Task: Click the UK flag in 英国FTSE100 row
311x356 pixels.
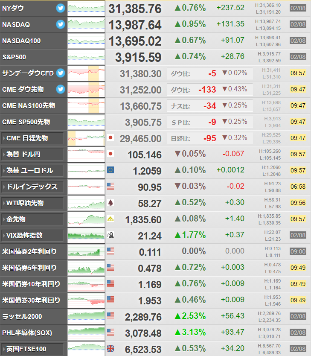Action: pos(110,348)
